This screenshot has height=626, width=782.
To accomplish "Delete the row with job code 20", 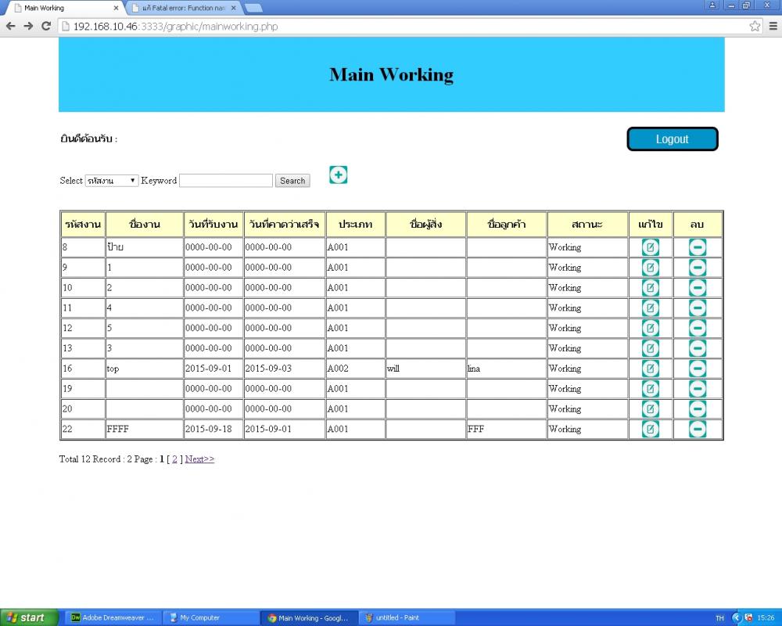I will (698, 408).
